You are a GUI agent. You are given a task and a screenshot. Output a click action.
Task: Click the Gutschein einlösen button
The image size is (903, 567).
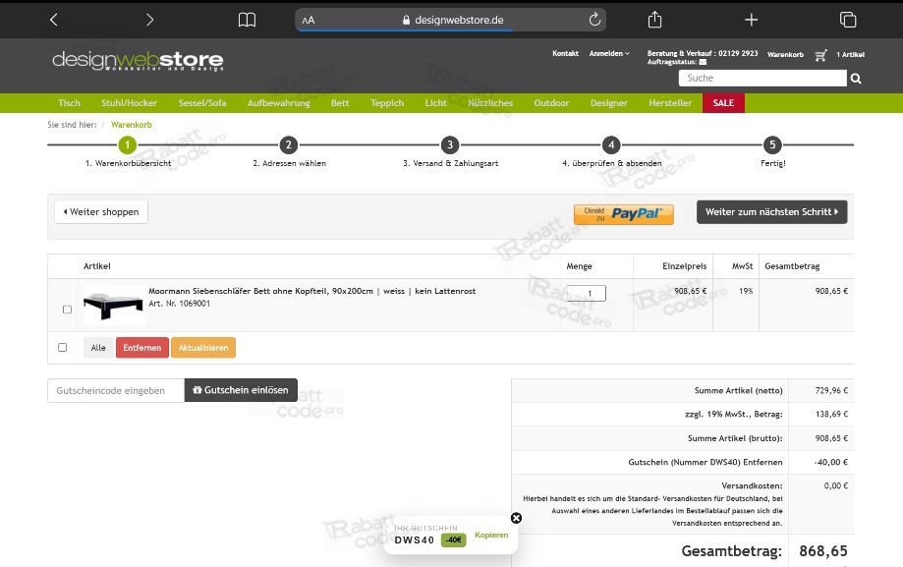[x=241, y=390]
